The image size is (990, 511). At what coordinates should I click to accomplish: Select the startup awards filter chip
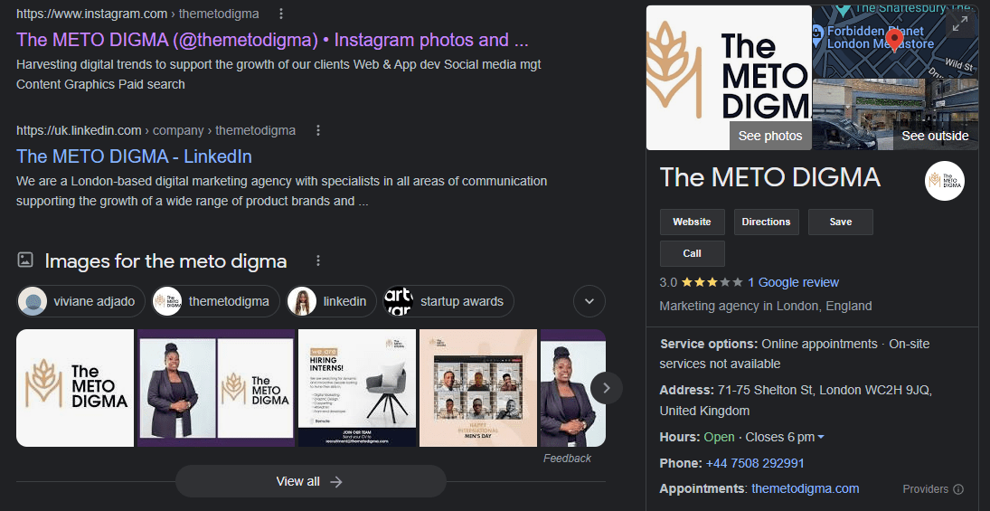[448, 301]
